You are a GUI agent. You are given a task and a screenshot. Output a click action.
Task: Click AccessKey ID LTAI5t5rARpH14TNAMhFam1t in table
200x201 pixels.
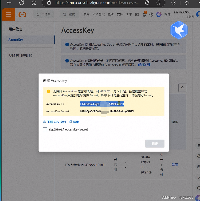85,165
